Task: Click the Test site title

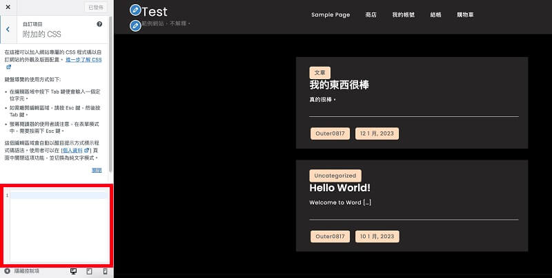Action: point(154,12)
